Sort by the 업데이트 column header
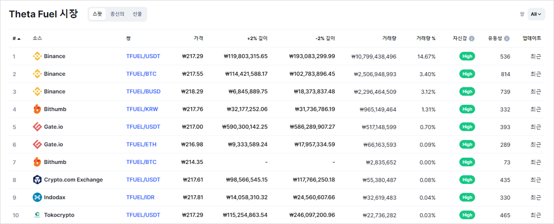Image resolution: width=554 pixels, height=224 pixels. (532, 39)
